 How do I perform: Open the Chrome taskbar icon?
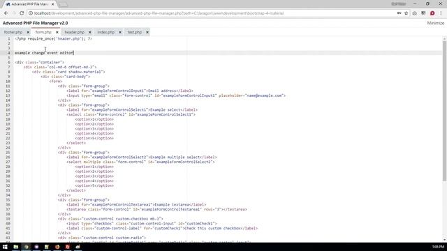[x=27, y=247]
